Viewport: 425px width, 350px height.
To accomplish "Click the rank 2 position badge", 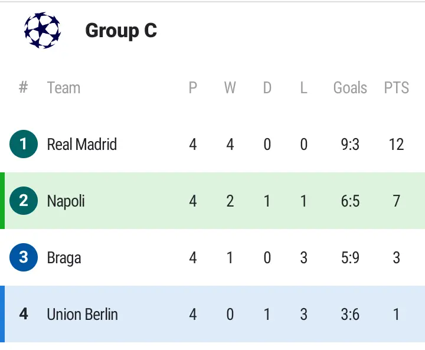I will point(24,201).
